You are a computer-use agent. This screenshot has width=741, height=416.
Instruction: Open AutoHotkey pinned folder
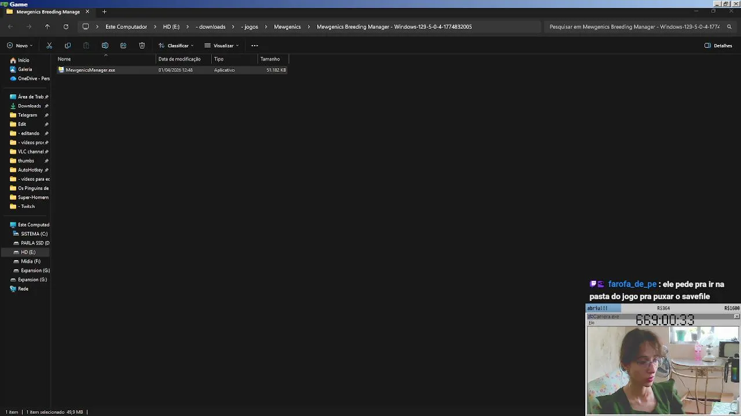click(x=30, y=170)
